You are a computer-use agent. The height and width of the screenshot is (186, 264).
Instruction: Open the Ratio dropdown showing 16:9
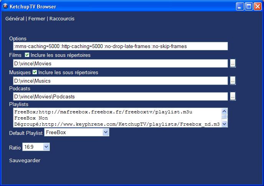point(36,147)
